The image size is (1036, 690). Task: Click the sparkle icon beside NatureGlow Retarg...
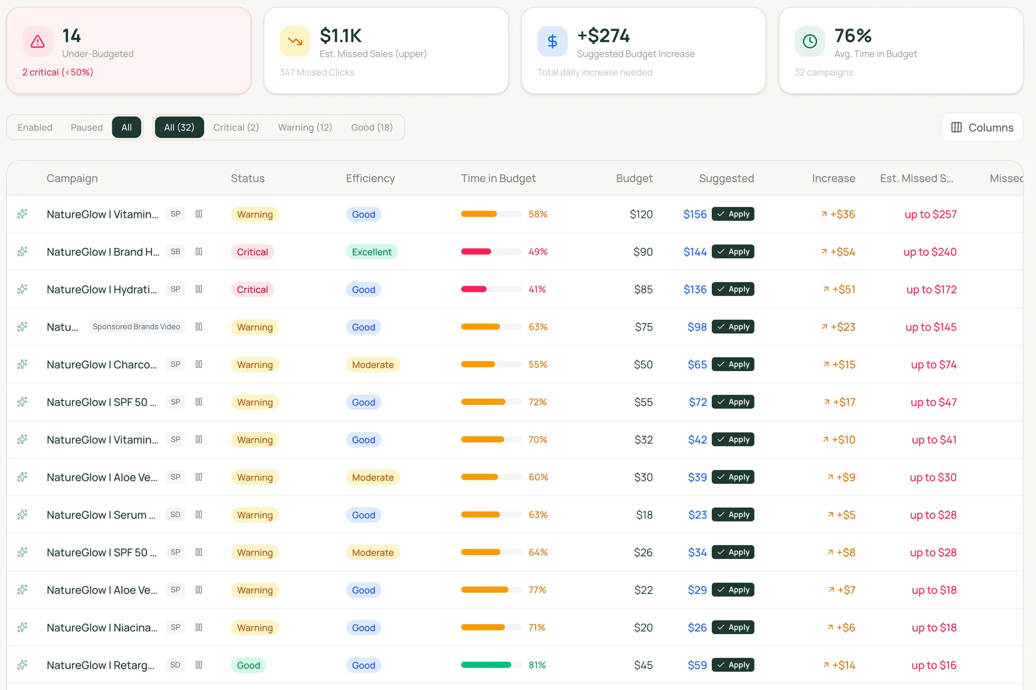(22, 665)
